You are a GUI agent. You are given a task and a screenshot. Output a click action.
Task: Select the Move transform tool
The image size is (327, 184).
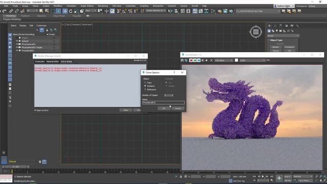[x=65, y=11]
